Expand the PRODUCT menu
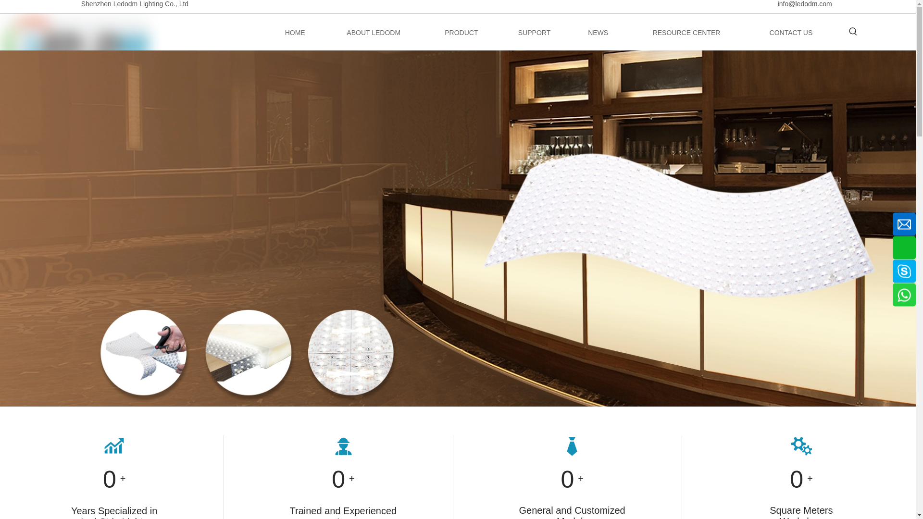923x519 pixels. tap(461, 33)
